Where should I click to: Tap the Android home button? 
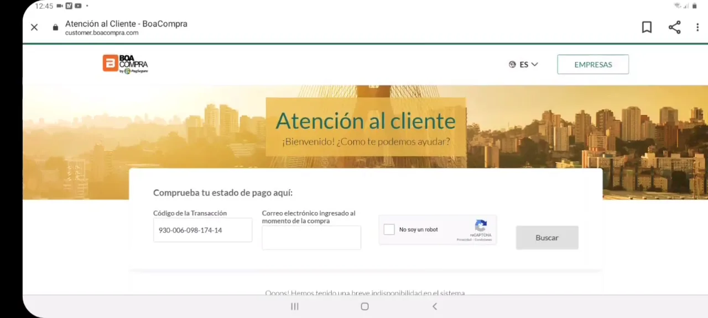coord(365,306)
